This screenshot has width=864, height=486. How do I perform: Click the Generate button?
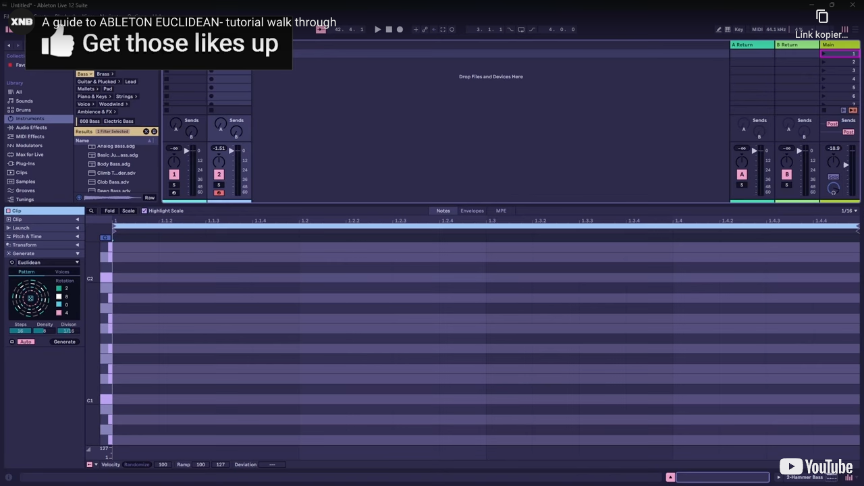click(65, 342)
